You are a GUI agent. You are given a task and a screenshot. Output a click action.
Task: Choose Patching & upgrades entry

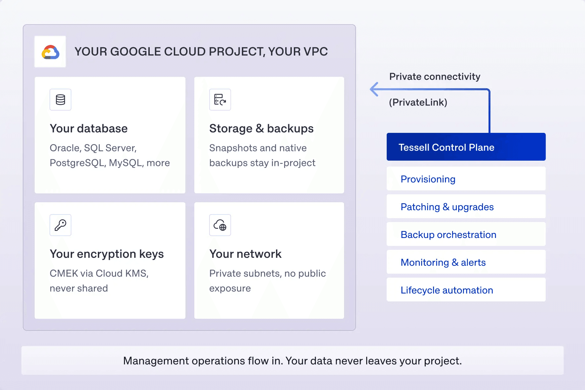[466, 207]
